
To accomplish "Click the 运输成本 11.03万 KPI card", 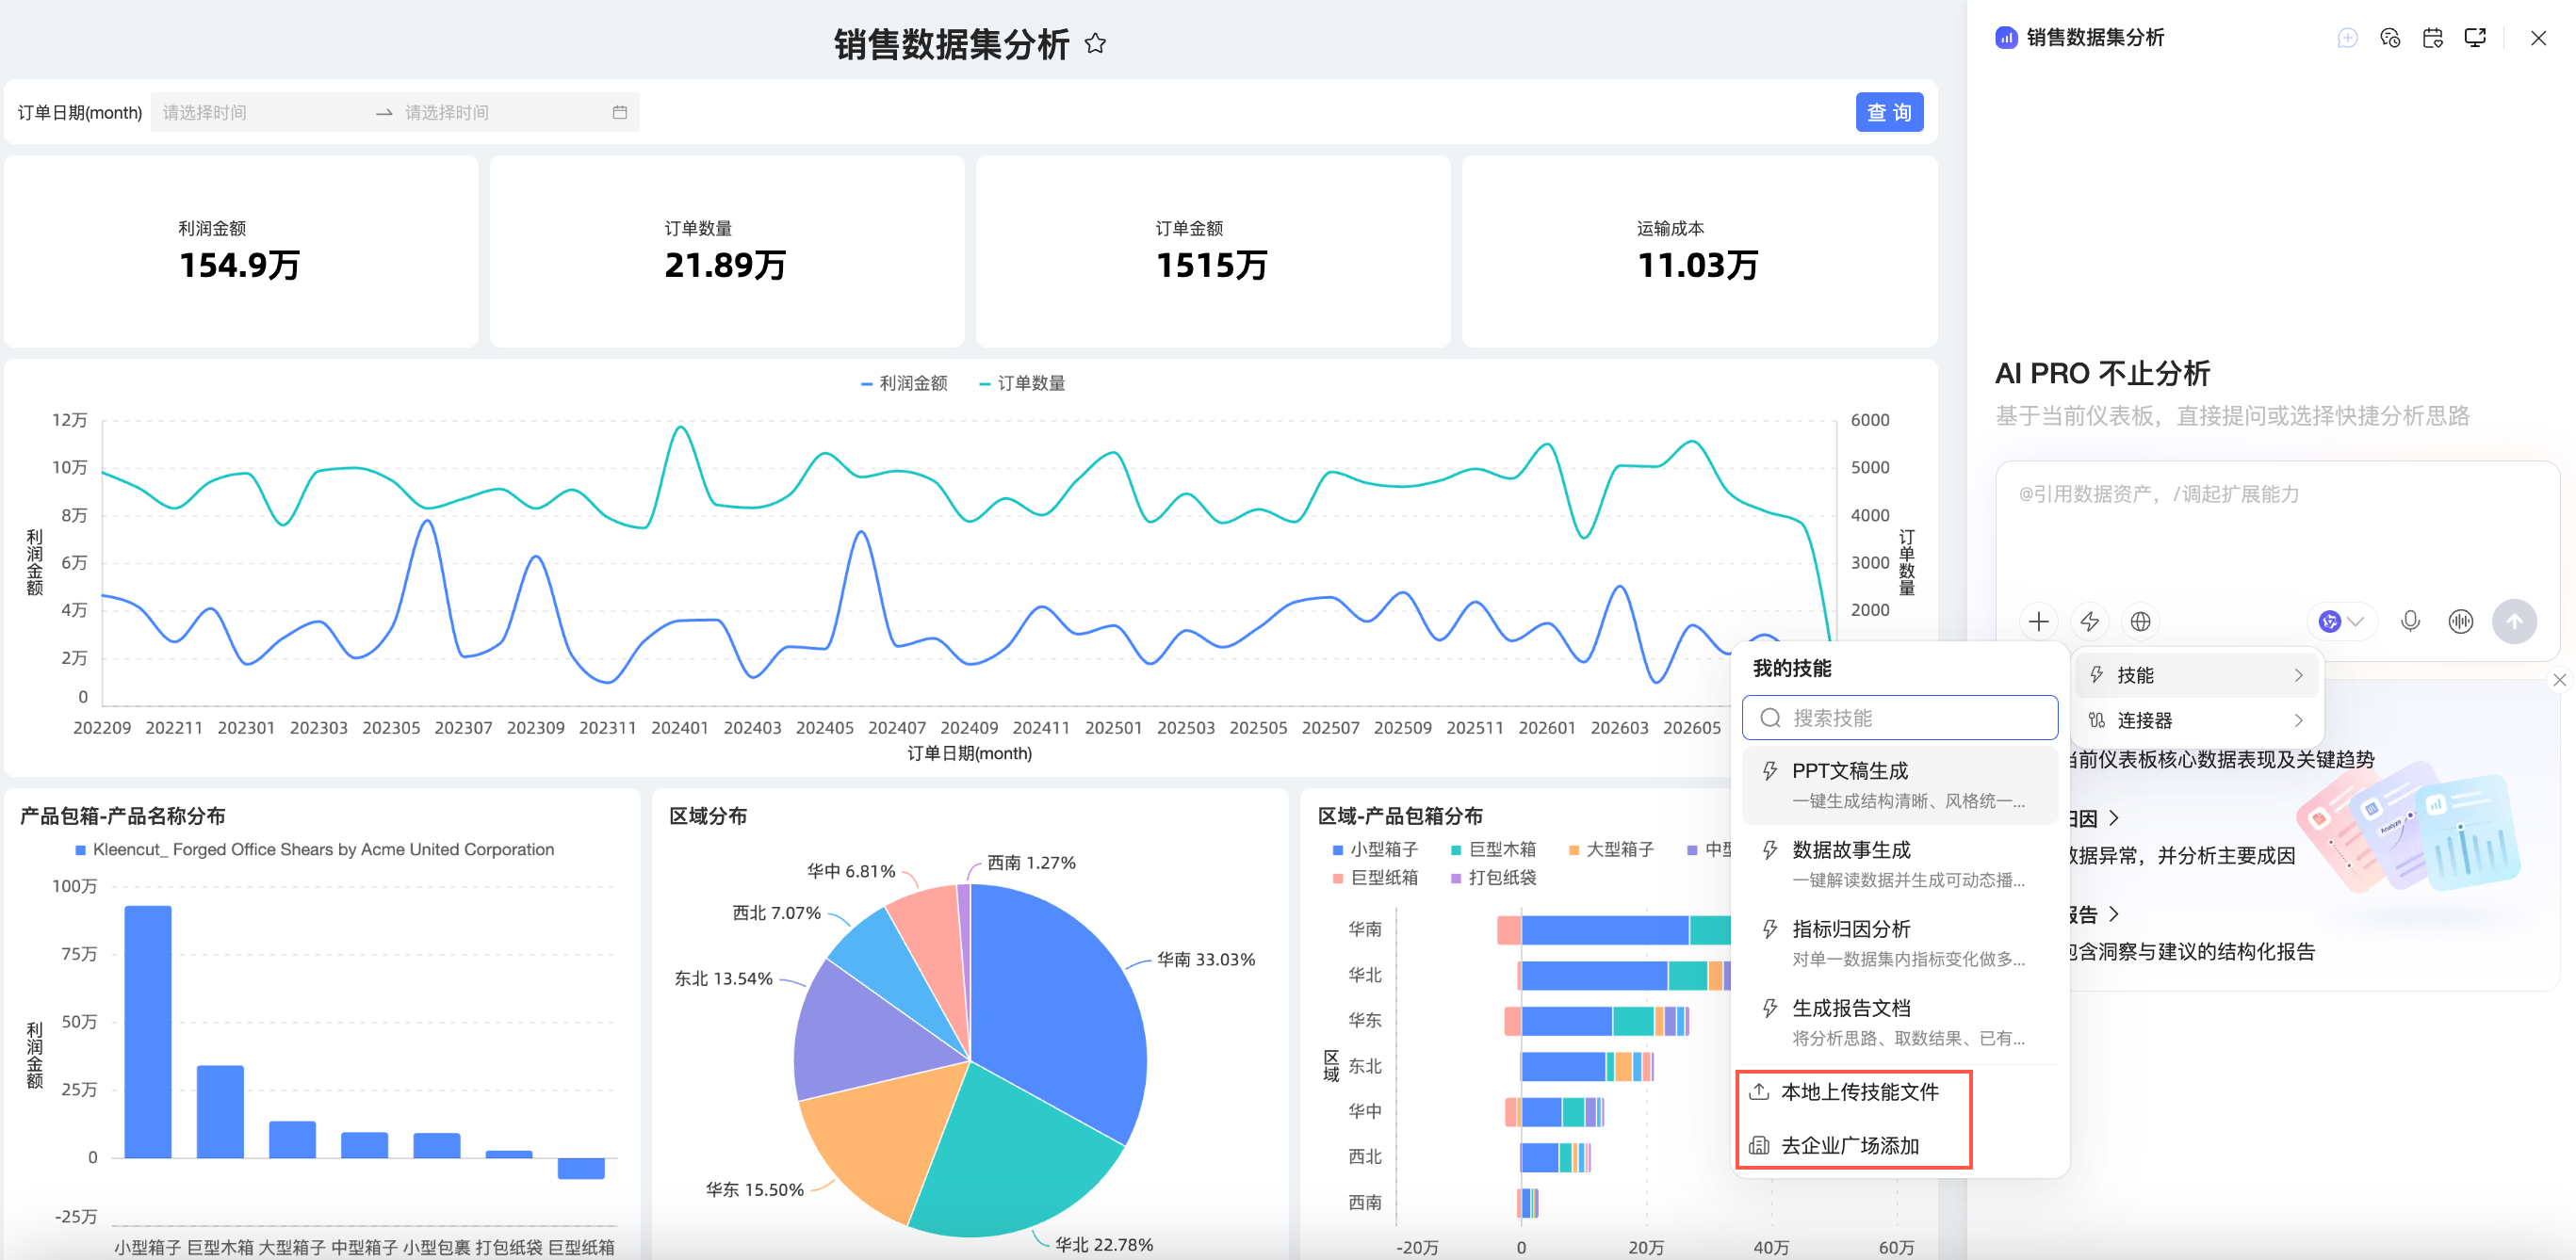I will click(1699, 250).
